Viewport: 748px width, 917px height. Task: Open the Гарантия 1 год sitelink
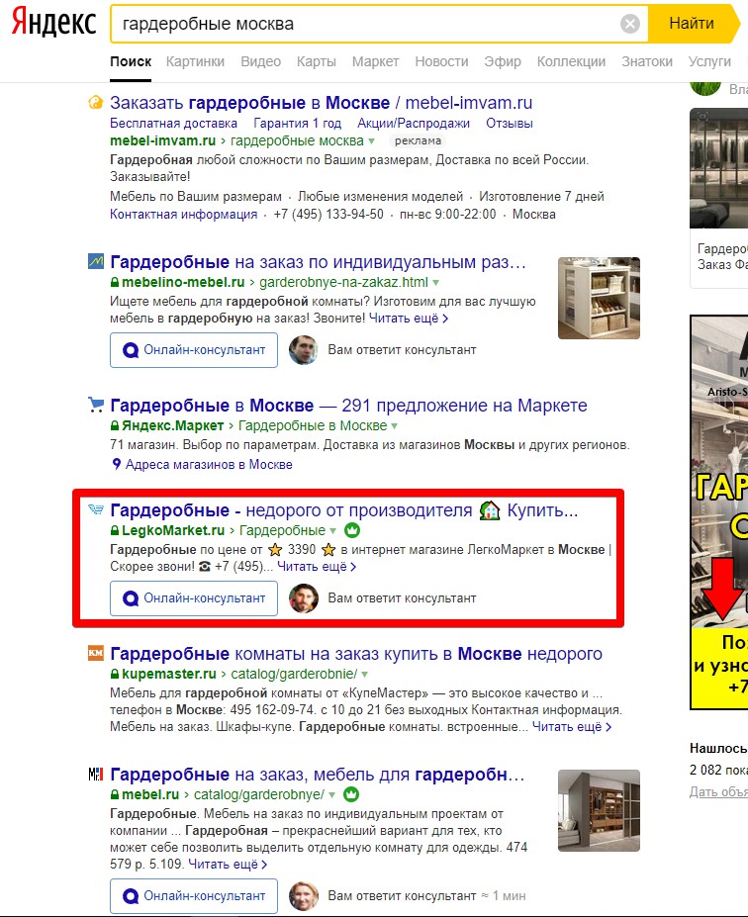coord(297,124)
